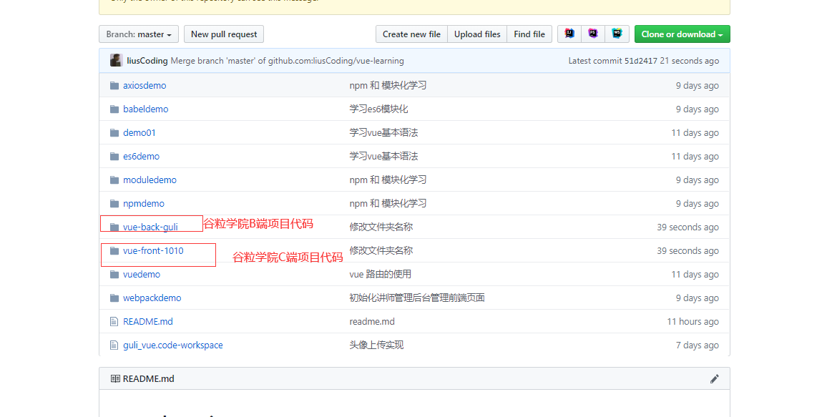
Task: Open the axiosdemo folder
Action: pos(145,85)
